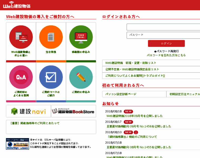
Task: Click NEW badge beside 2018/08/10
Action: point(128,132)
